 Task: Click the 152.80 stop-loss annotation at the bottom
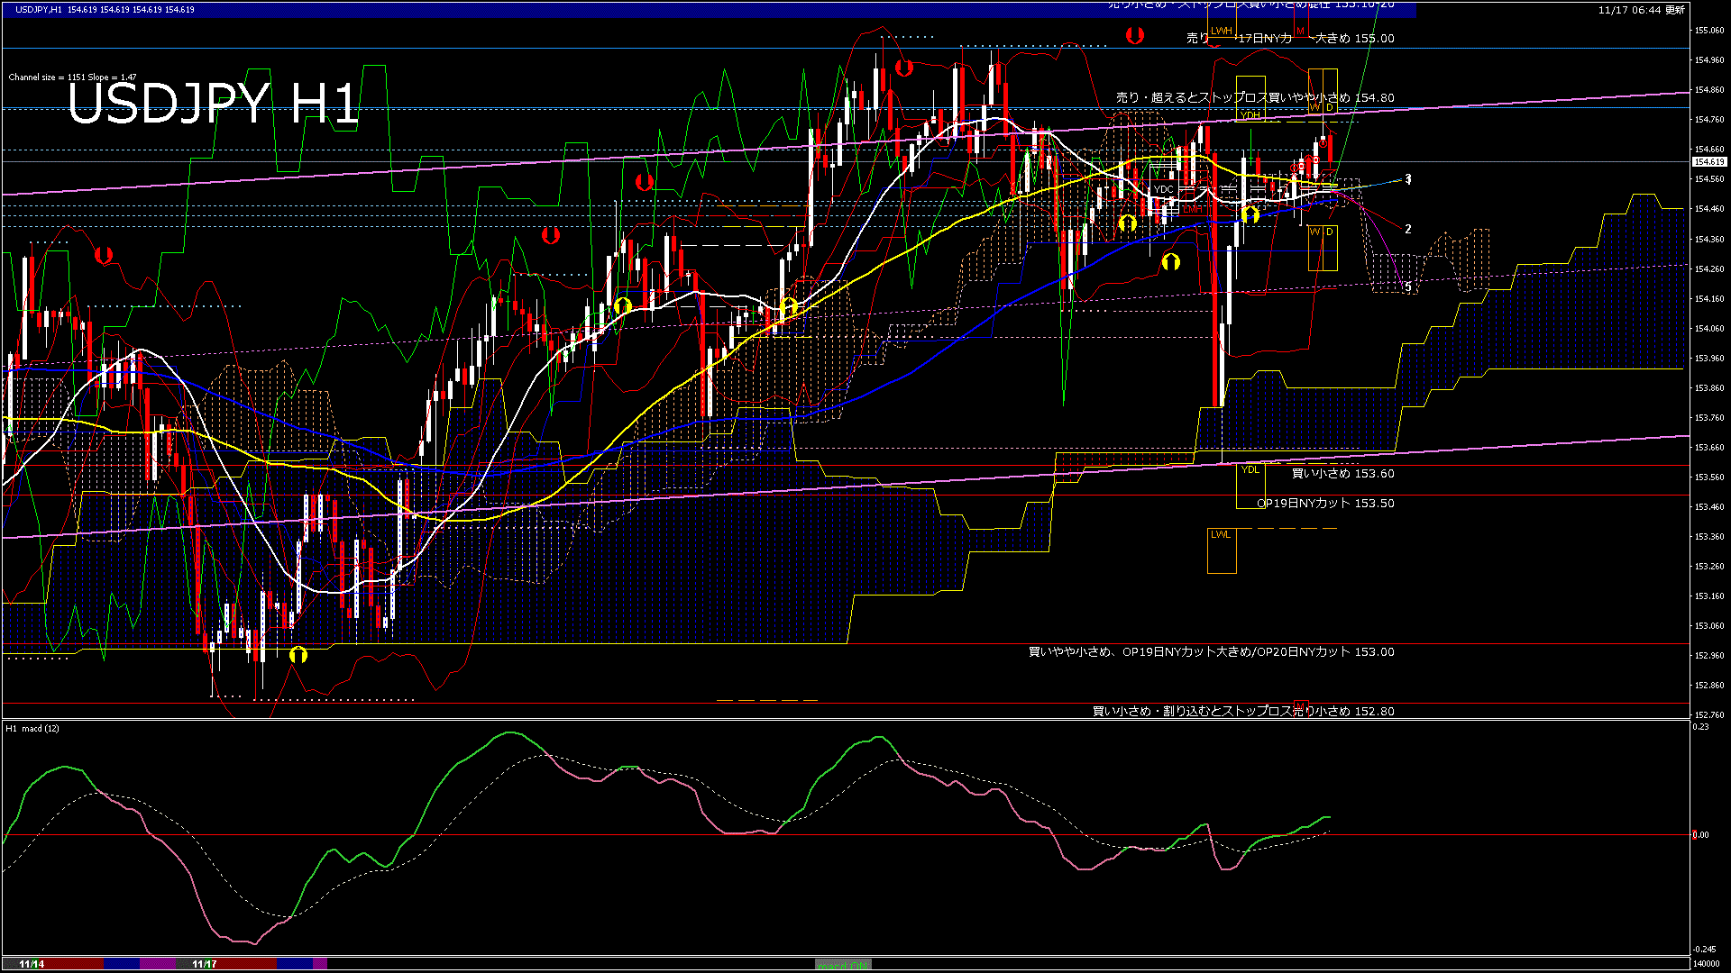(x=1241, y=711)
